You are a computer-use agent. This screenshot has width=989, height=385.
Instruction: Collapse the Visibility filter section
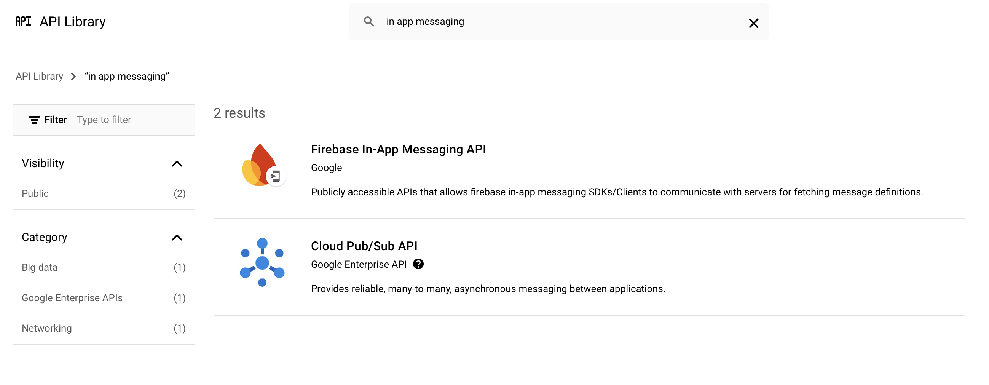pyautogui.click(x=177, y=163)
